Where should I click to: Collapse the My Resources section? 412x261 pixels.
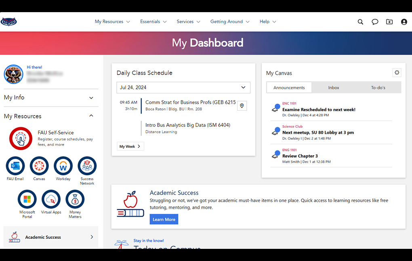click(x=91, y=116)
